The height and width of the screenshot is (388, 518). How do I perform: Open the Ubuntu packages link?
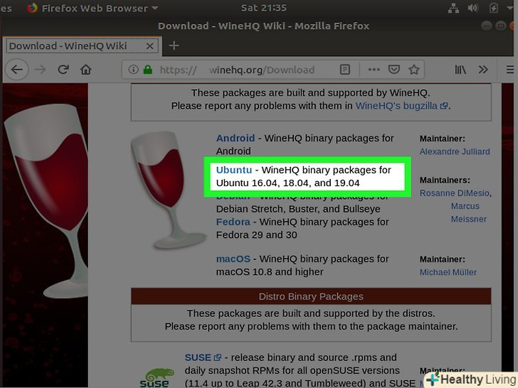click(234, 170)
